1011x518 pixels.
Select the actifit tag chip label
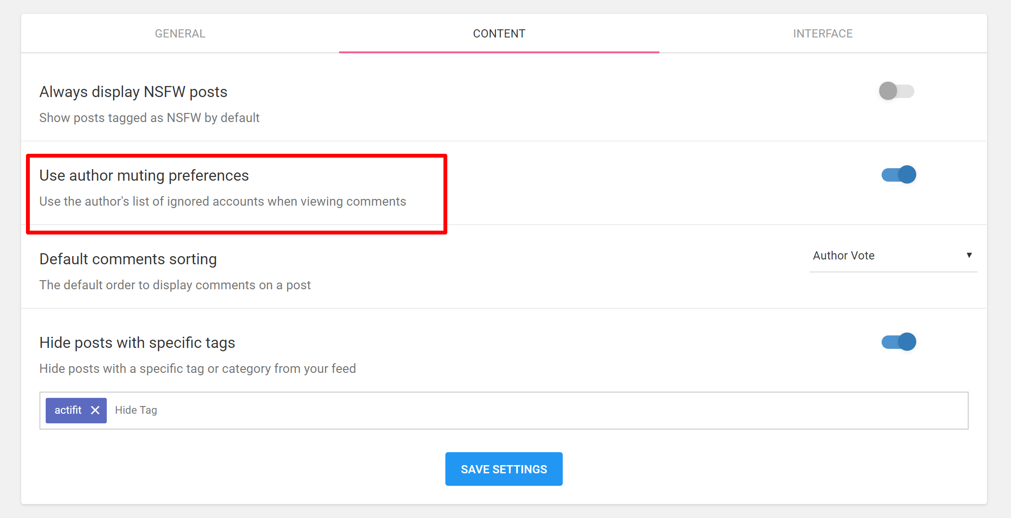click(68, 410)
